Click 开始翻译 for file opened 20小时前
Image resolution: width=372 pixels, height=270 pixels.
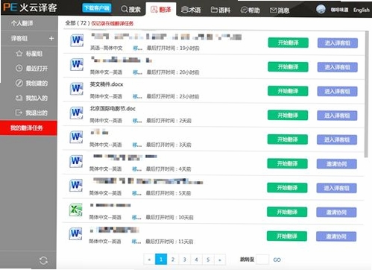point(288,67)
